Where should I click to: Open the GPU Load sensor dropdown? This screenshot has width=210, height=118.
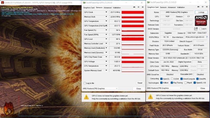[x=106, y=39]
